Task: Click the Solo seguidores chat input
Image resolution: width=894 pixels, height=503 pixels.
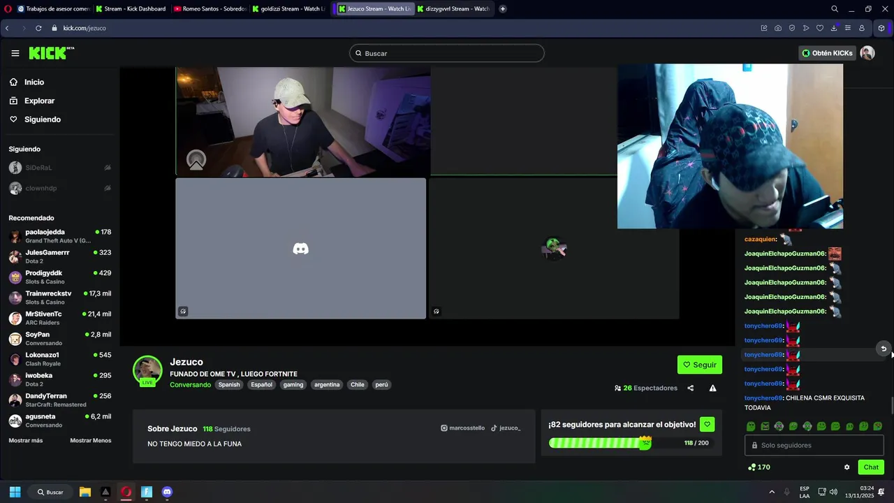Action: tap(814, 445)
